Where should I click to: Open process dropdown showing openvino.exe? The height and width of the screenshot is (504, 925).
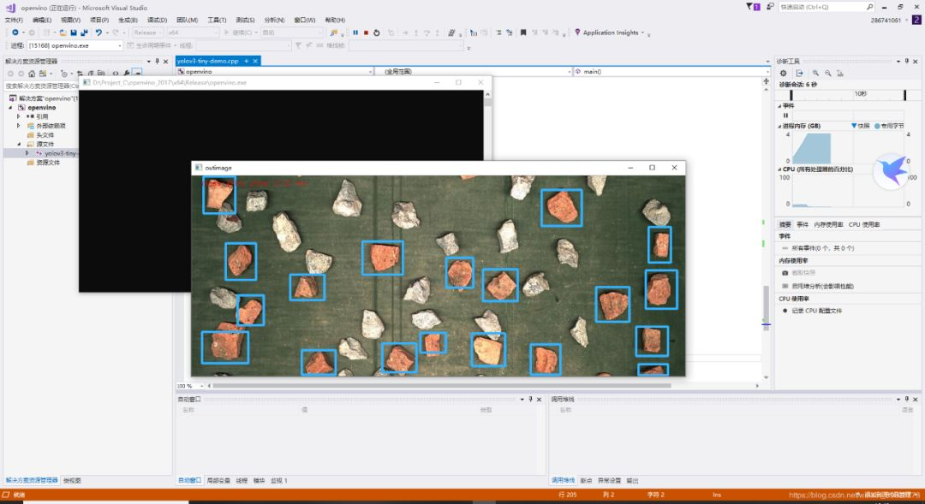click(x=75, y=45)
